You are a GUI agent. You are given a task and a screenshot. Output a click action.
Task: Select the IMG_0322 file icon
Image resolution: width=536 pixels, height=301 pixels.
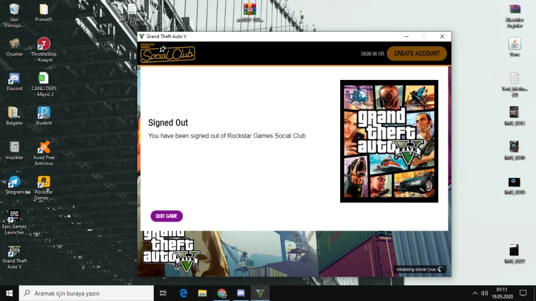pos(514,254)
